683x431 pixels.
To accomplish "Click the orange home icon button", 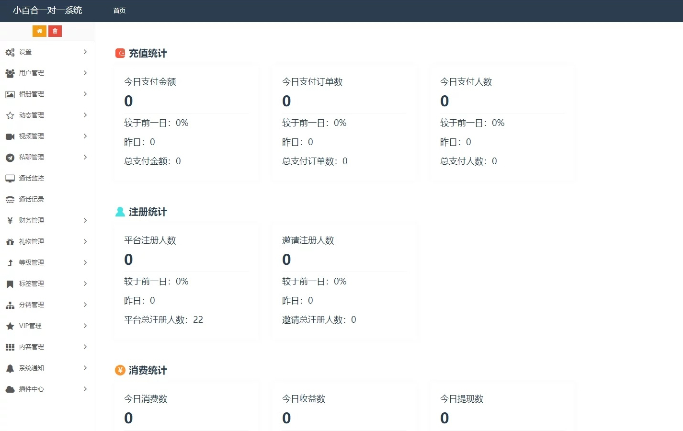I will click(39, 31).
